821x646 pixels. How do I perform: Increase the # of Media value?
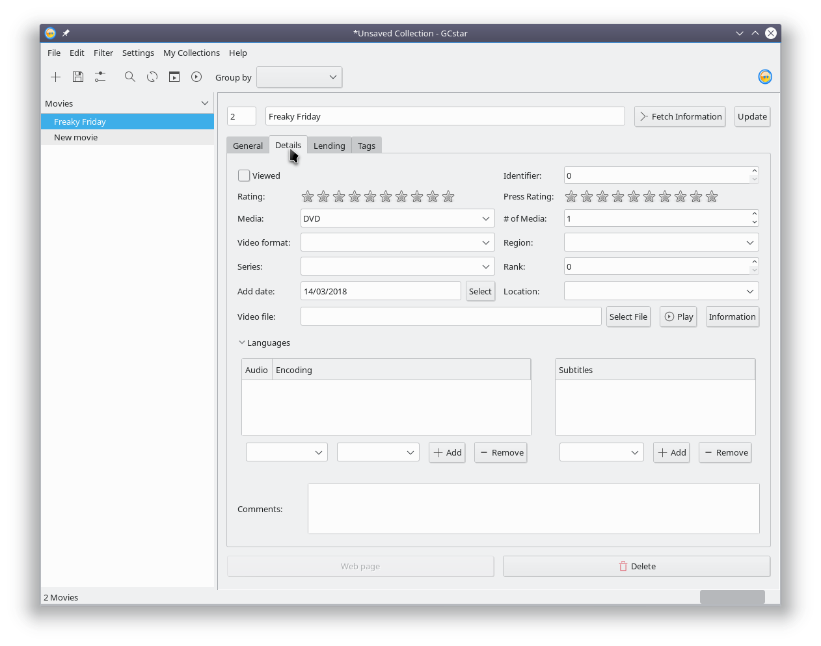pyautogui.click(x=754, y=214)
